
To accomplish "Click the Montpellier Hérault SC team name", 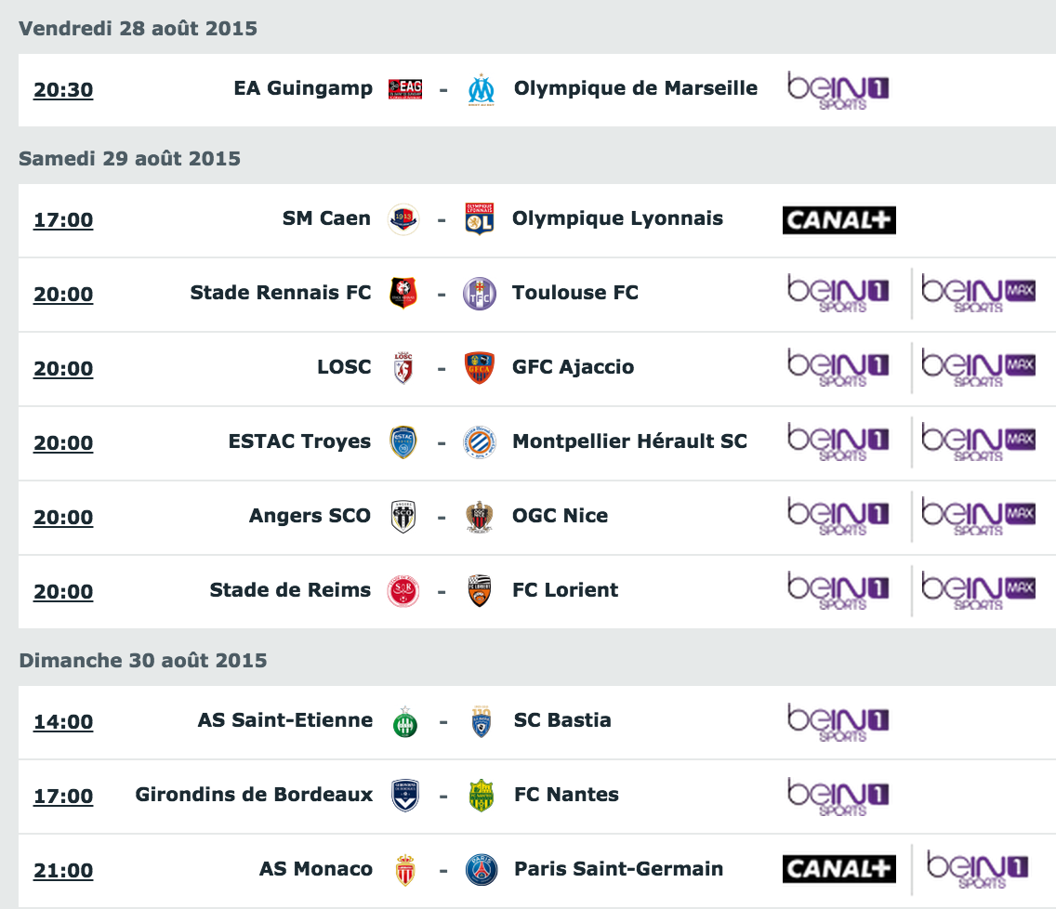I will pyautogui.click(x=629, y=441).
